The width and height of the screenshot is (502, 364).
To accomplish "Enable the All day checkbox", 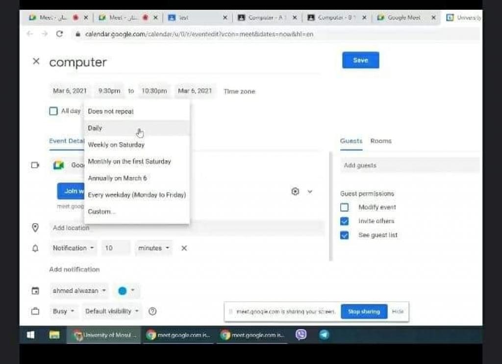I will [53, 111].
